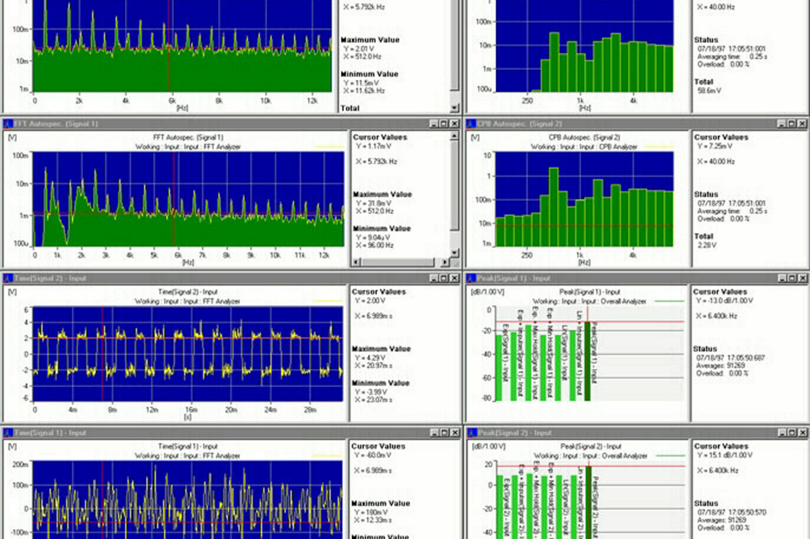810x539 pixels.
Task: Maximize the FFT Autospec (Signal 1) window
Action: (x=443, y=123)
